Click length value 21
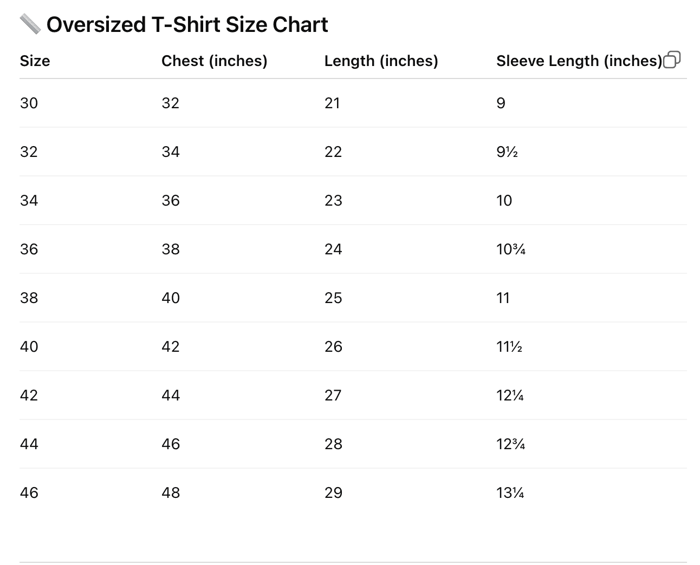Screen dimensions: 700x565 [332, 103]
